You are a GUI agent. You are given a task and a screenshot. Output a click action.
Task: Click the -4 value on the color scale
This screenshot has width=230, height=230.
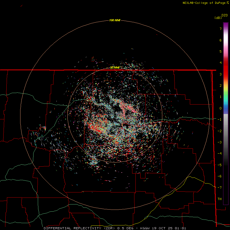tap(220, 154)
